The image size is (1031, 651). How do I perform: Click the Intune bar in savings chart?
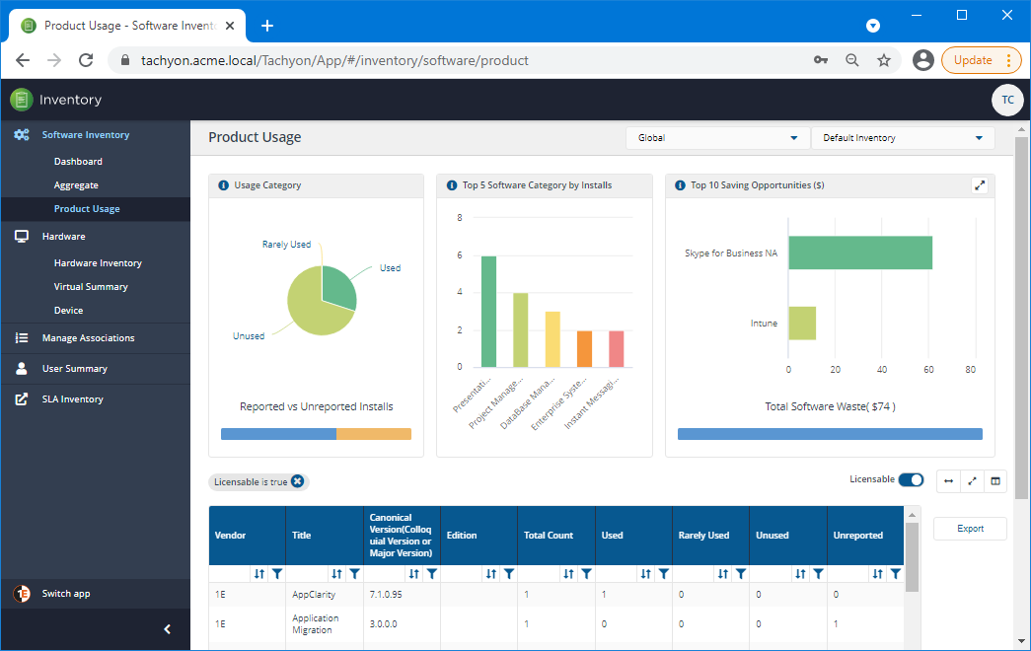pyautogui.click(x=802, y=323)
